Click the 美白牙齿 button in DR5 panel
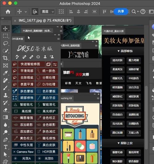The image size is (154, 164). click(47, 98)
